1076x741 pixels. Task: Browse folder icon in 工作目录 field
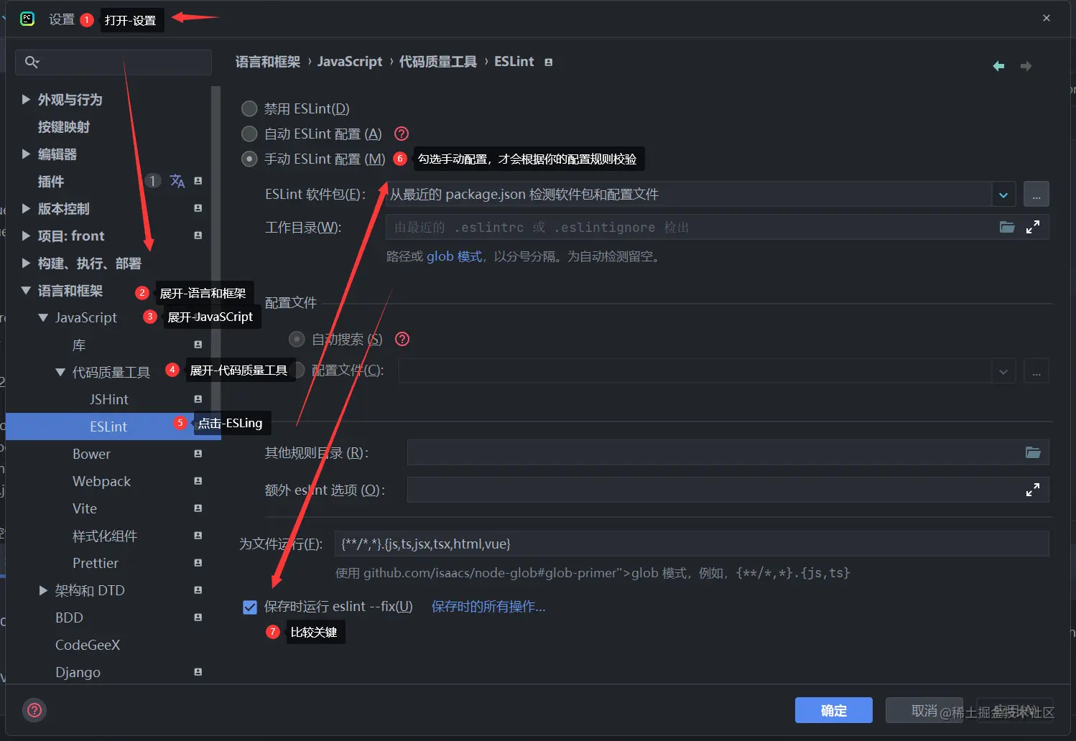pyautogui.click(x=1007, y=227)
